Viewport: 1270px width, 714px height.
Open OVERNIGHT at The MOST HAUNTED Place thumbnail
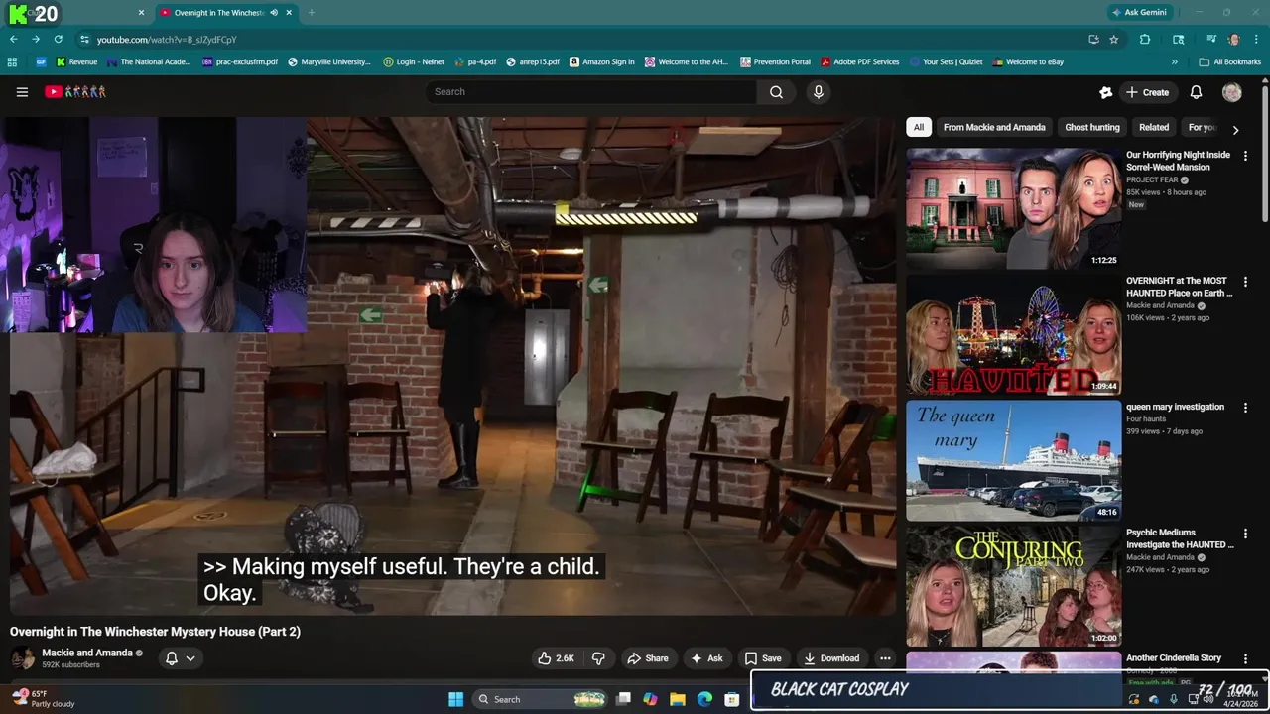(1013, 334)
